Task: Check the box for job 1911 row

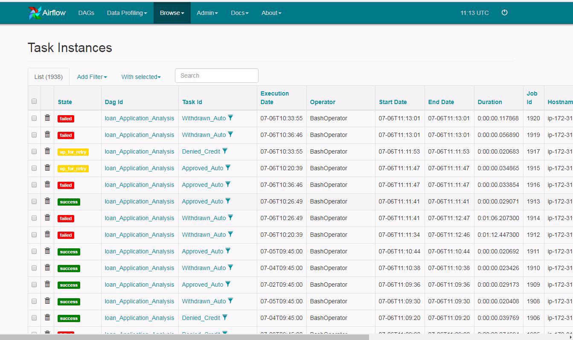Action: coord(34,251)
